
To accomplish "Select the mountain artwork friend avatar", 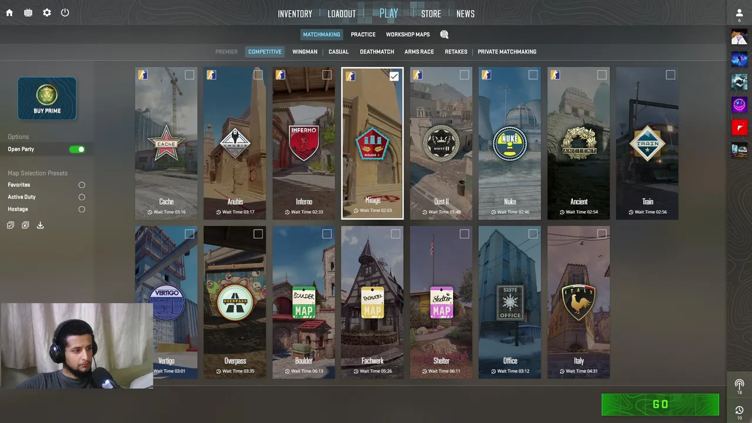I will [x=739, y=38].
